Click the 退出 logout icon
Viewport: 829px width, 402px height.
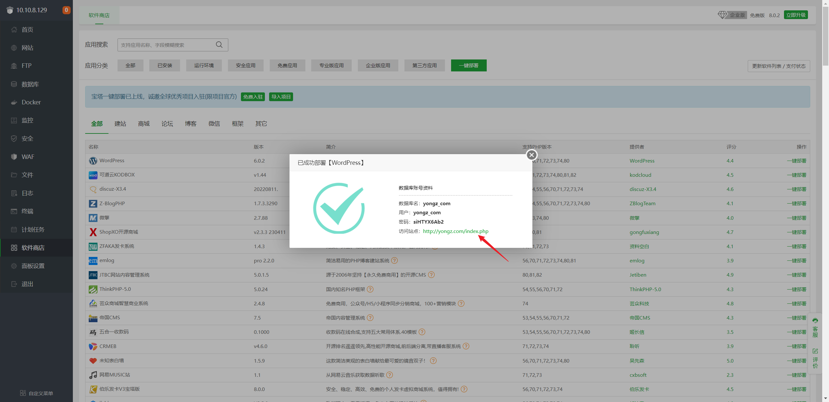pyautogui.click(x=14, y=284)
